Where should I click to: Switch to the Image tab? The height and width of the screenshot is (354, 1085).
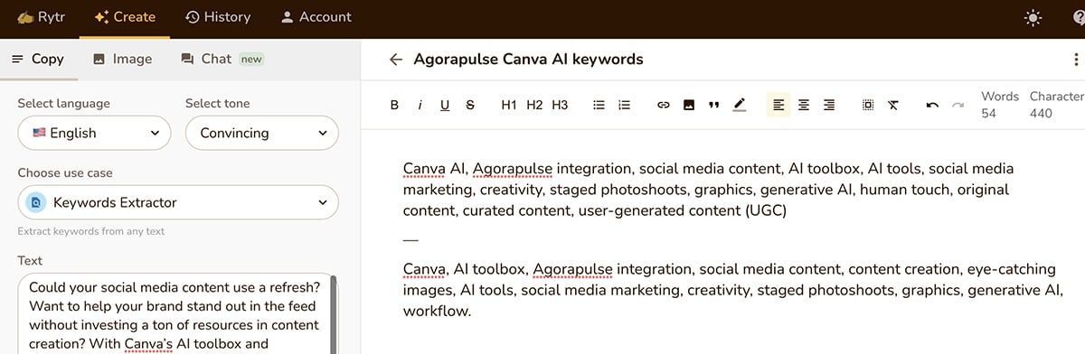pyautogui.click(x=122, y=59)
